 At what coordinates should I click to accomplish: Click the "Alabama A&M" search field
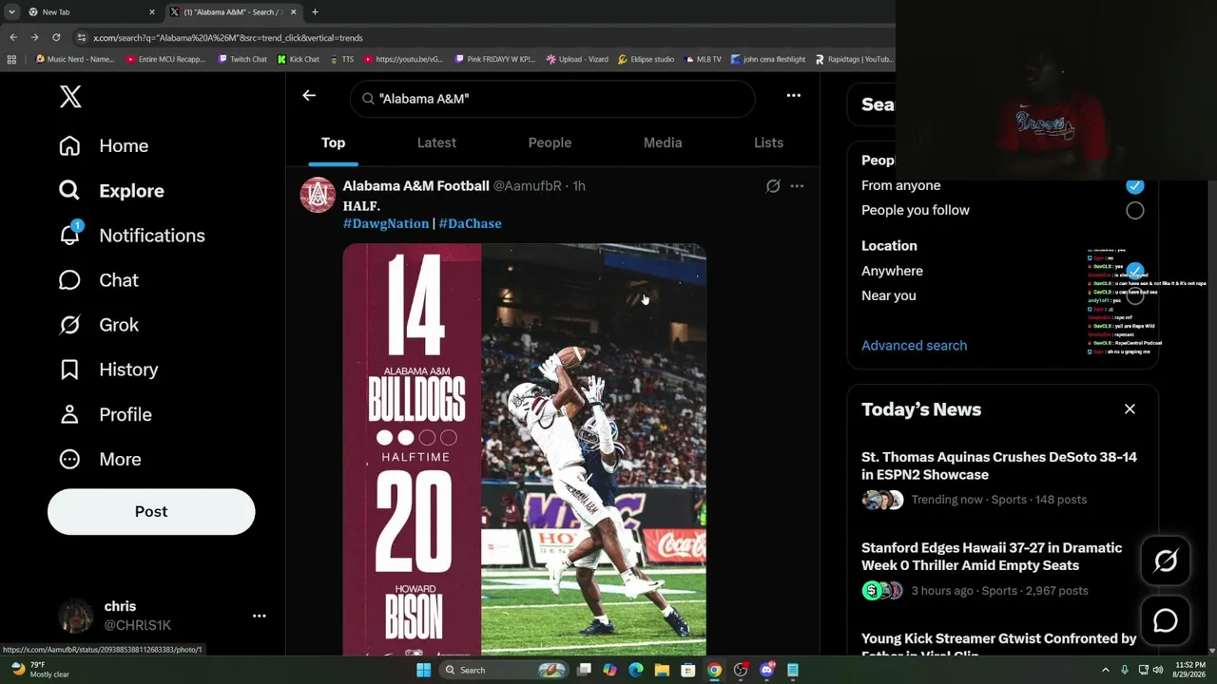coord(552,98)
